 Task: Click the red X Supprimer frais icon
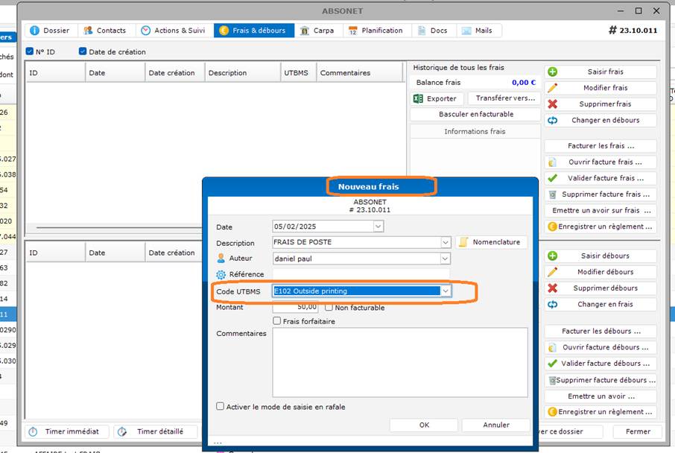click(x=552, y=104)
